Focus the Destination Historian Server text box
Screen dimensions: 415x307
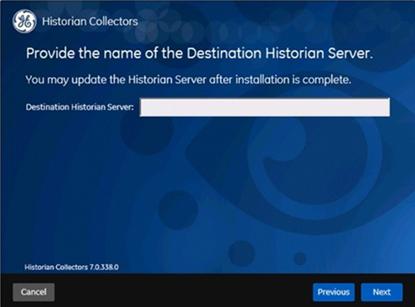coord(265,107)
